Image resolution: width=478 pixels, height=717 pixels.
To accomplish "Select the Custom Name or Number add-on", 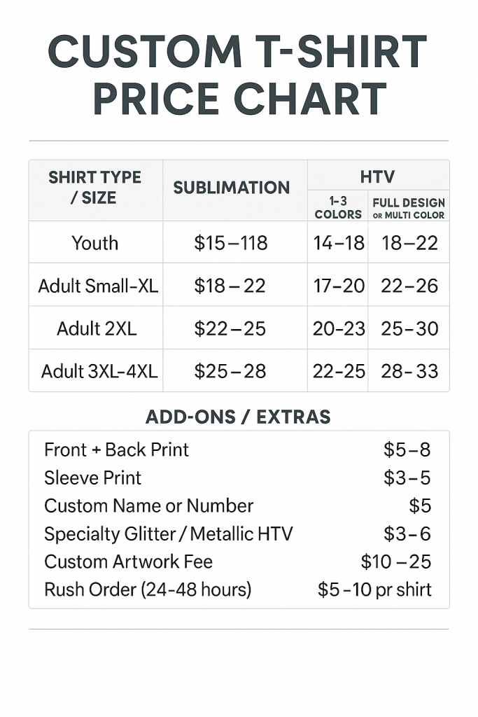I will coord(148,506).
